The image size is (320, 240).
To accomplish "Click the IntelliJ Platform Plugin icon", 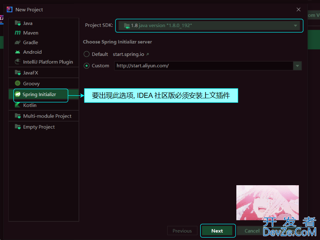I will pyautogui.click(x=18, y=62).
